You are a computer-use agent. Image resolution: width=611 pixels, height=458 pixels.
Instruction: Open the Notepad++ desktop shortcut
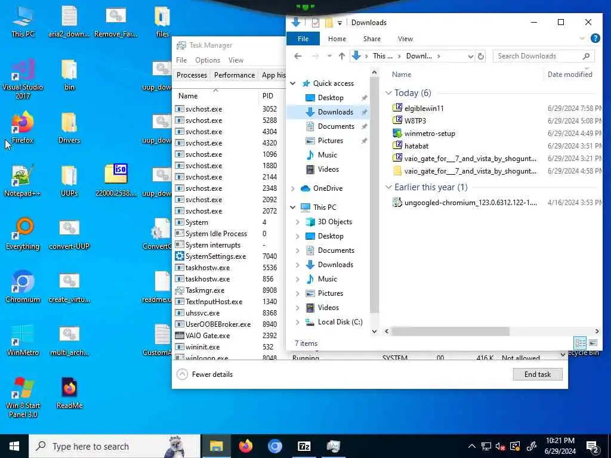pos(23,180)
